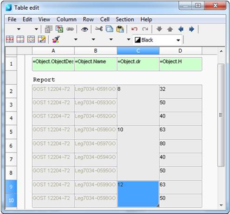Click the grey Redo arrow

point(145,29)
